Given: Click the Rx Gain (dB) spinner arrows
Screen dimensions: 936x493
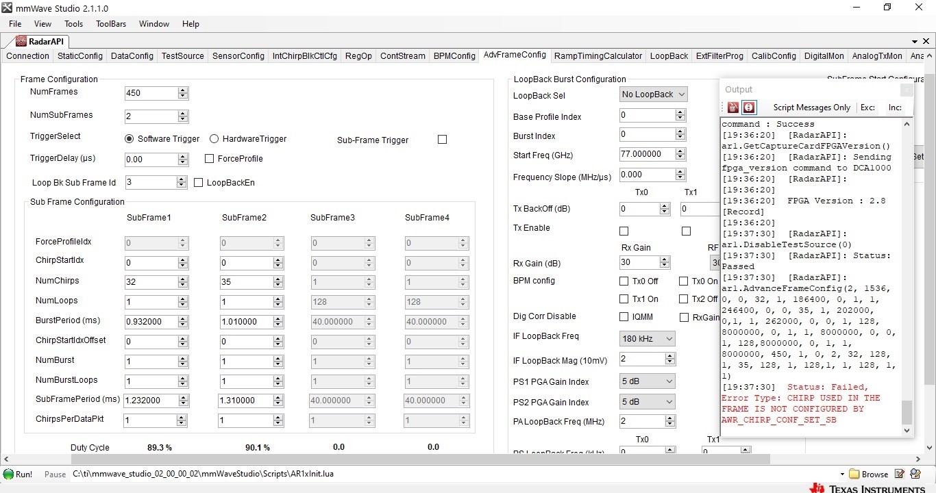Looking at the screenshot, I should (664, 262).
